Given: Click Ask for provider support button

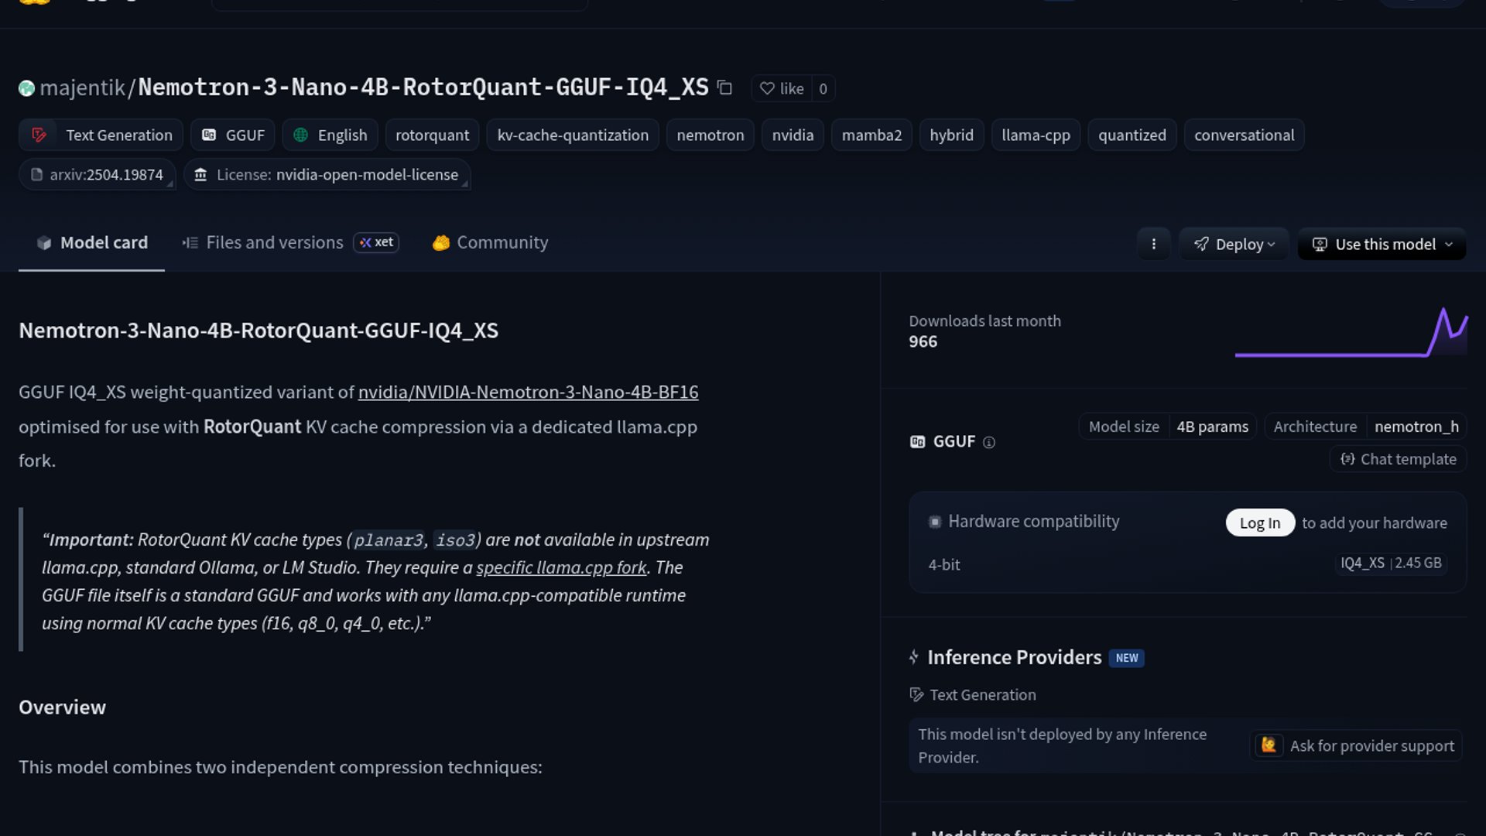Looking at the screenshot, I should (1356, 745).
